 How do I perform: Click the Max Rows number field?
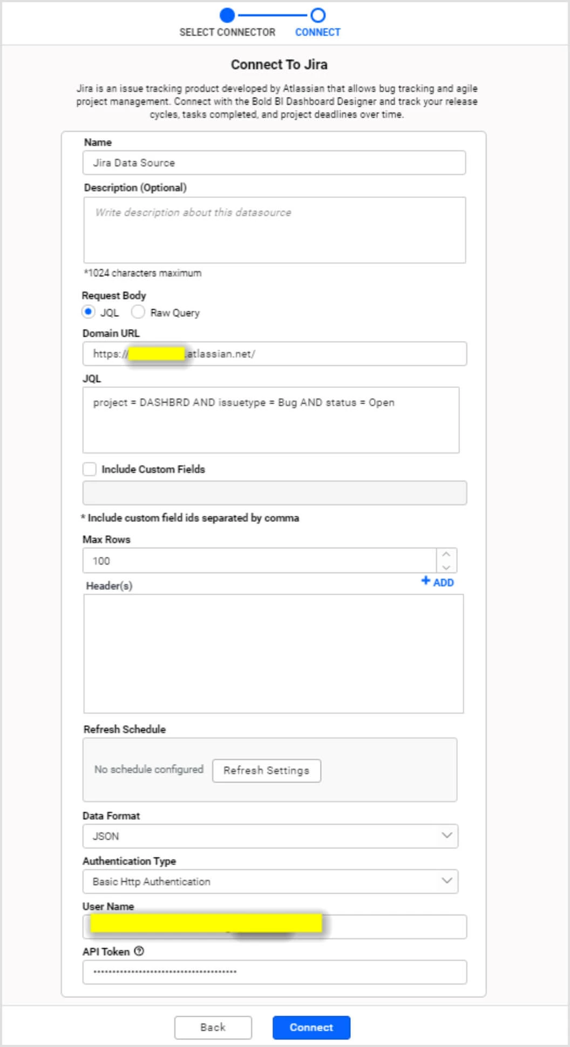coord(259,560)
